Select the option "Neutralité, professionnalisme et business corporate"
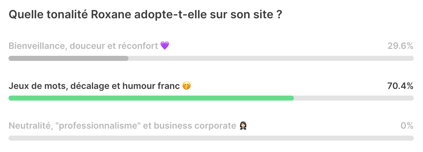Viewport: 423px width, 152px height. point(211,131)
